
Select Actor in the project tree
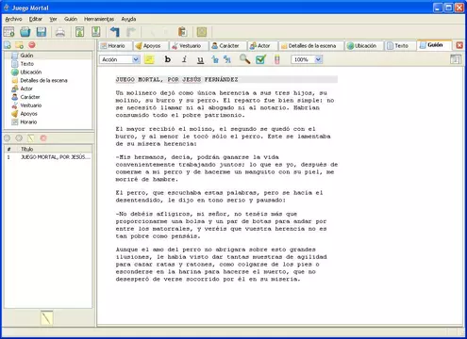(26, 89)
